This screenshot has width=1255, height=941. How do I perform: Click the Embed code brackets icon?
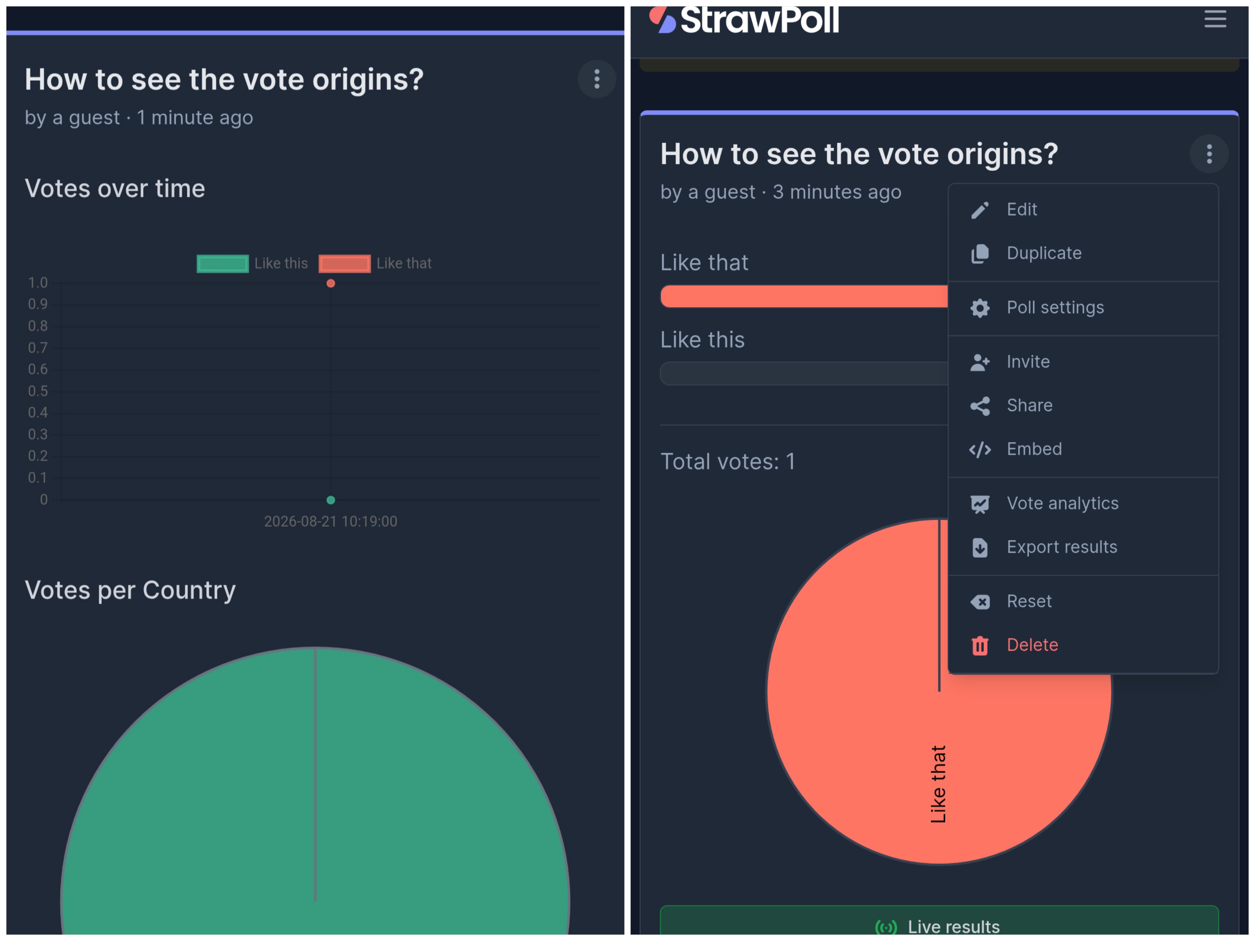pos(980,450)
